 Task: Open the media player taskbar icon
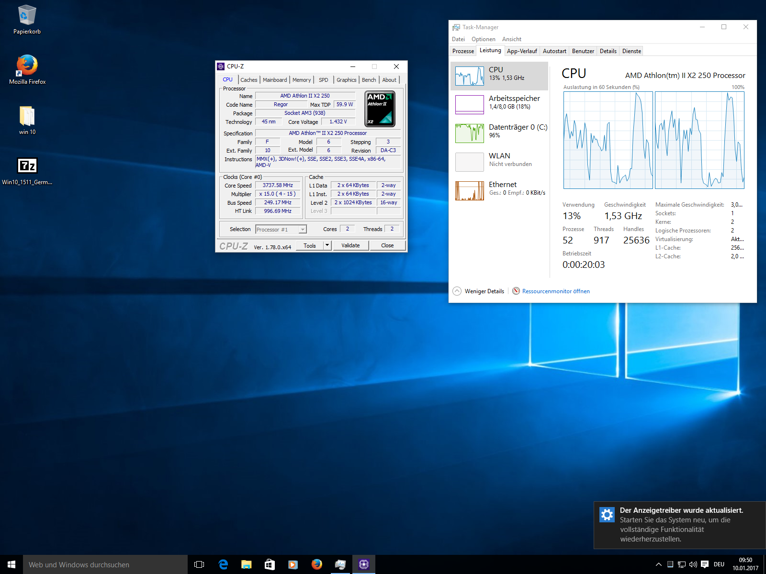pyautogui.click(x=293, y=564)
